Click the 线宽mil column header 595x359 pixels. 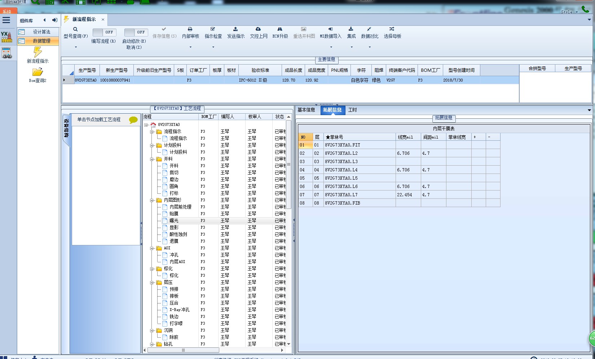(x=408, y=137)
